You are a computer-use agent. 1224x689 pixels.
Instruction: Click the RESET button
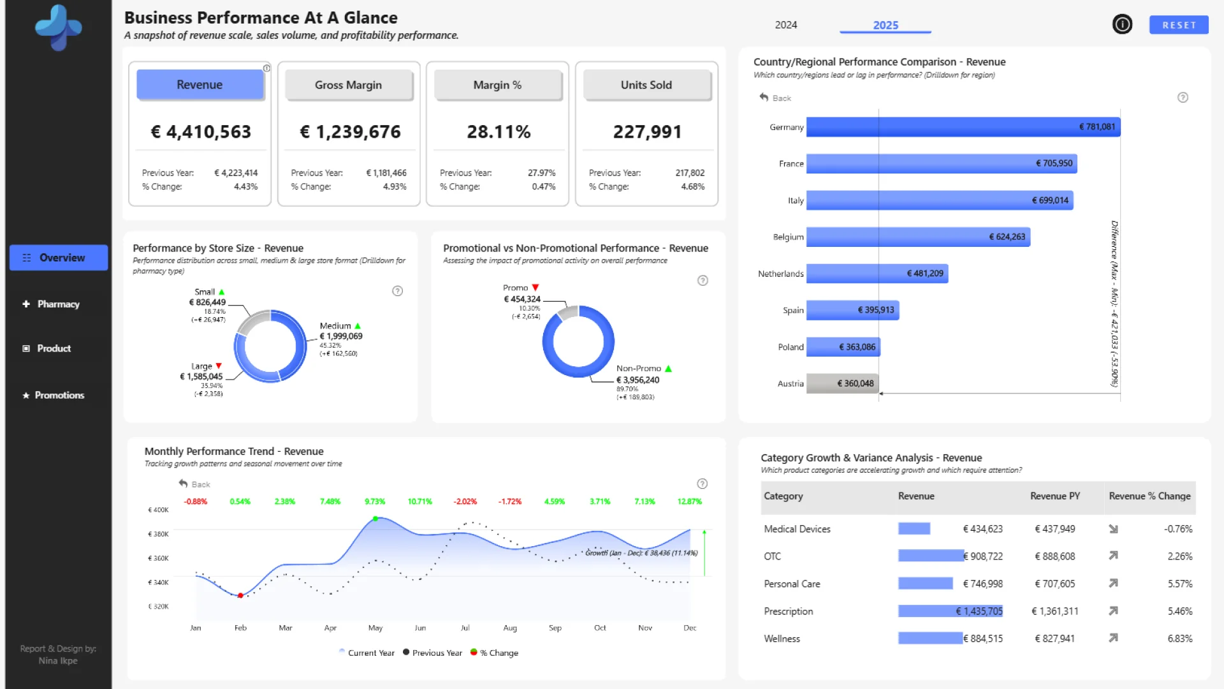point(1178,25)
